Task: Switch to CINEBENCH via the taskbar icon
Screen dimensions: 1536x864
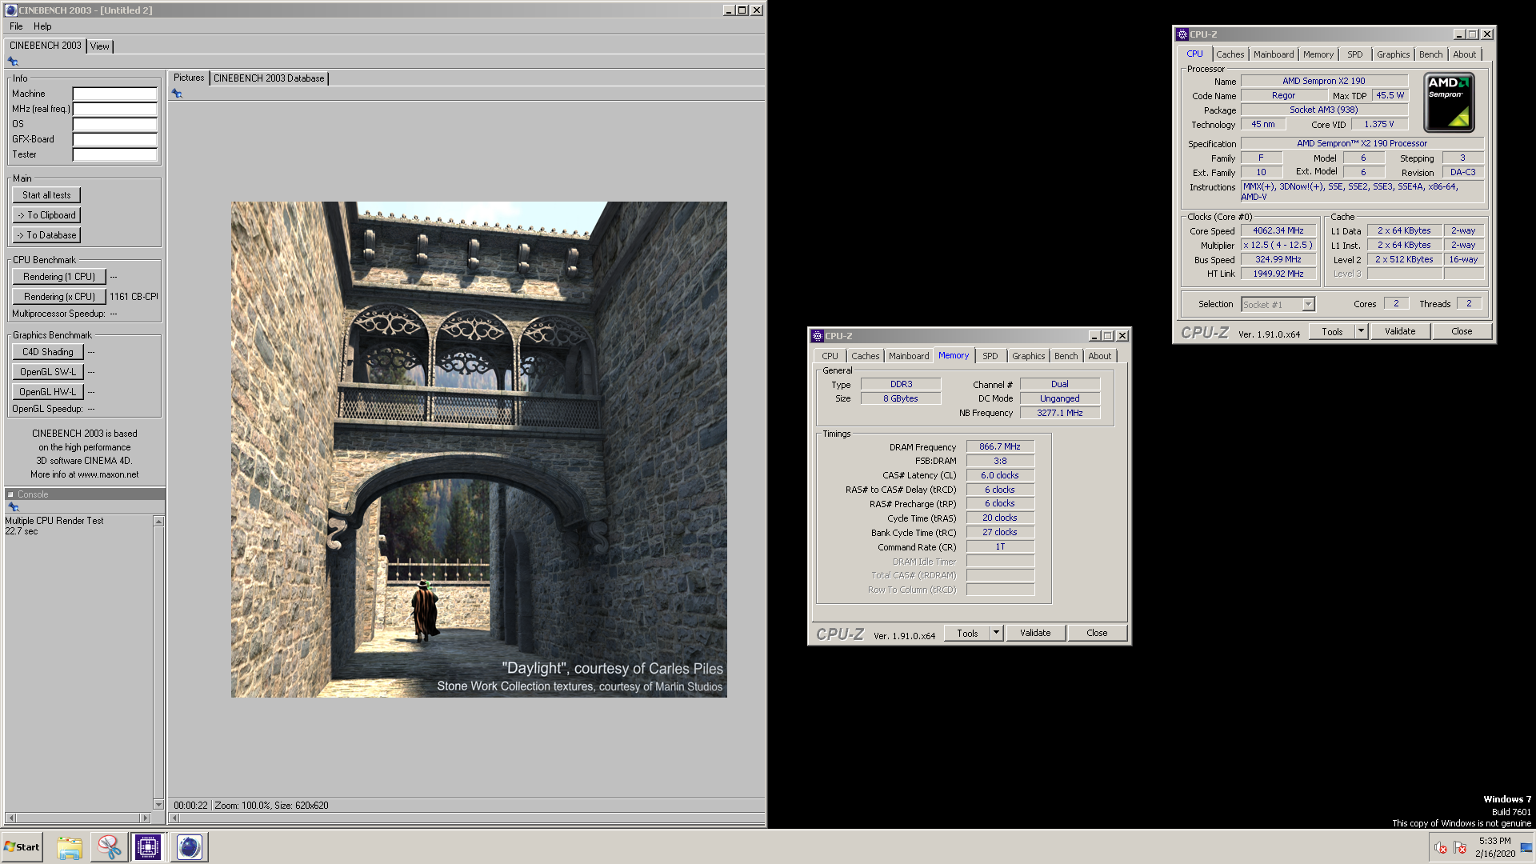Action: coord(189,847)
